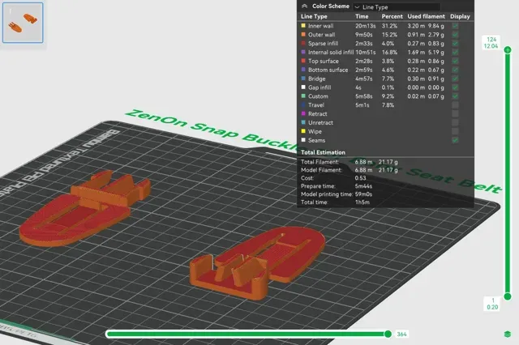The image size is (519, 345).
Task: Toggle Custom display checkbox
Action: (455, 96)
